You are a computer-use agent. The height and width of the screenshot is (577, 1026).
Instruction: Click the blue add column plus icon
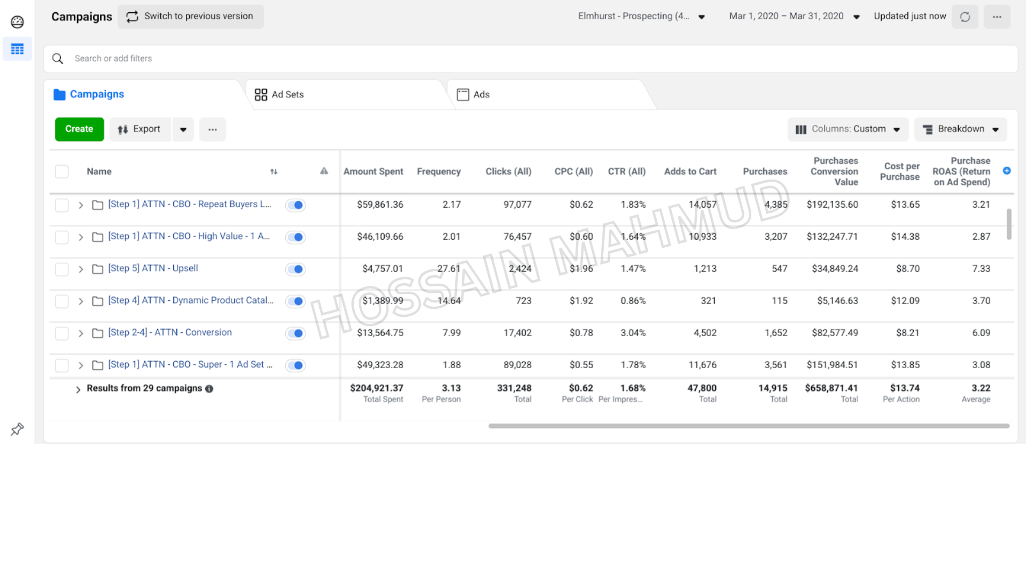[x=1007, y=170]
